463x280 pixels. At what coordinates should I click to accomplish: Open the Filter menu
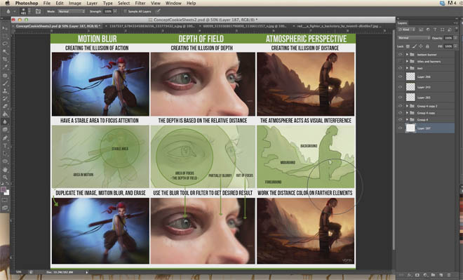pos(140,4)
